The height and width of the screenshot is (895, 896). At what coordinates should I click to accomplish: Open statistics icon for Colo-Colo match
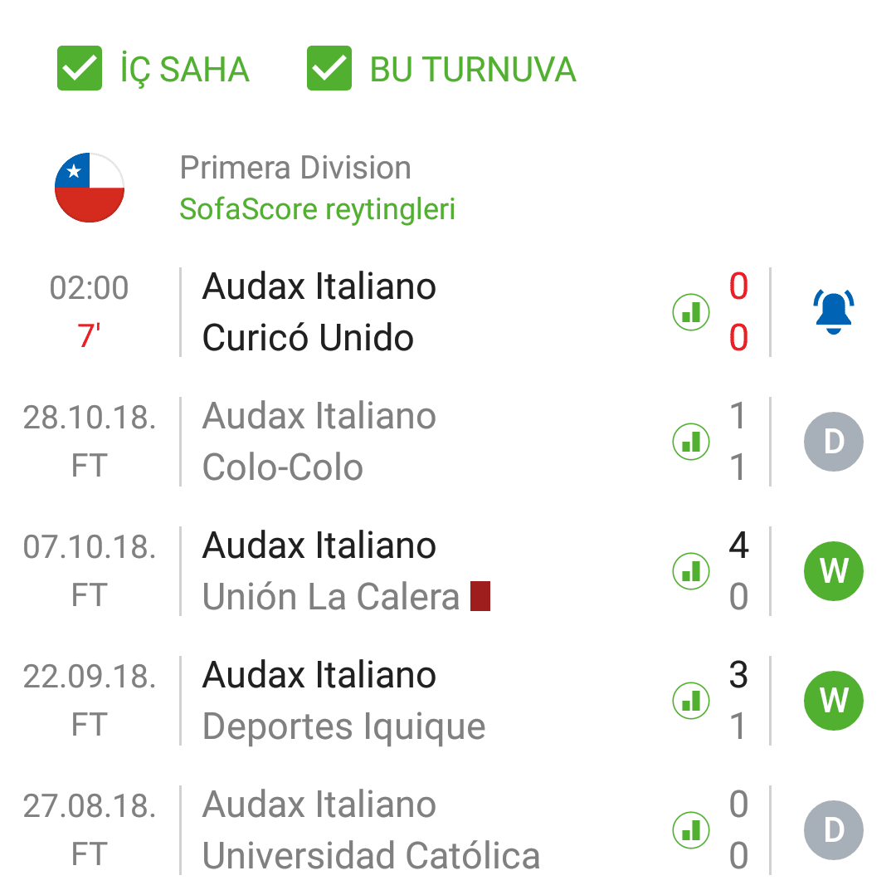(x=691, y=442)
